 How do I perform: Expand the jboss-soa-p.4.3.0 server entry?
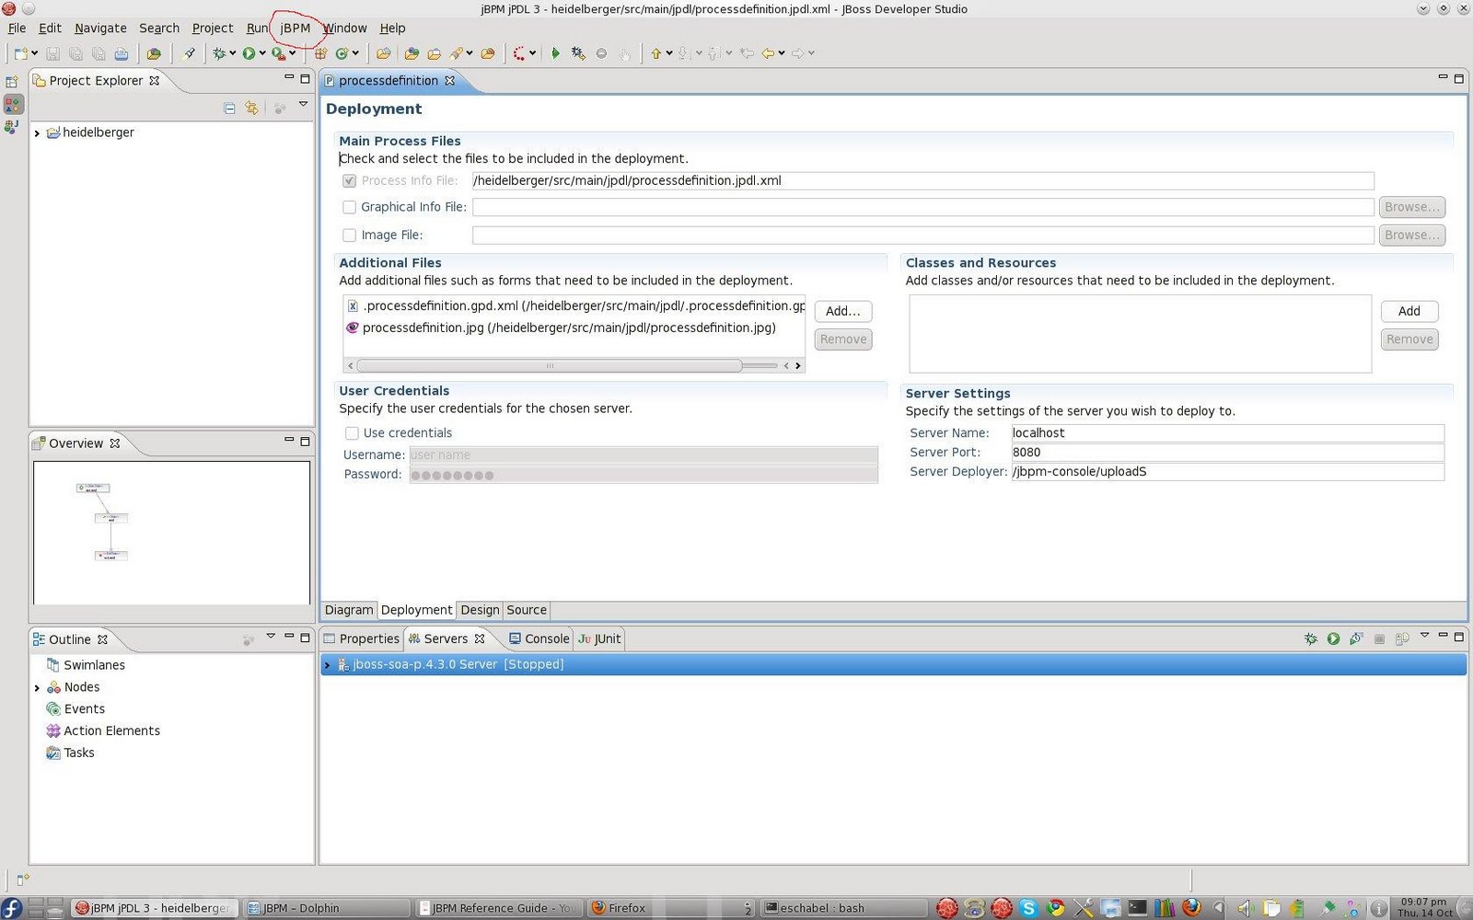click(328, 663)
